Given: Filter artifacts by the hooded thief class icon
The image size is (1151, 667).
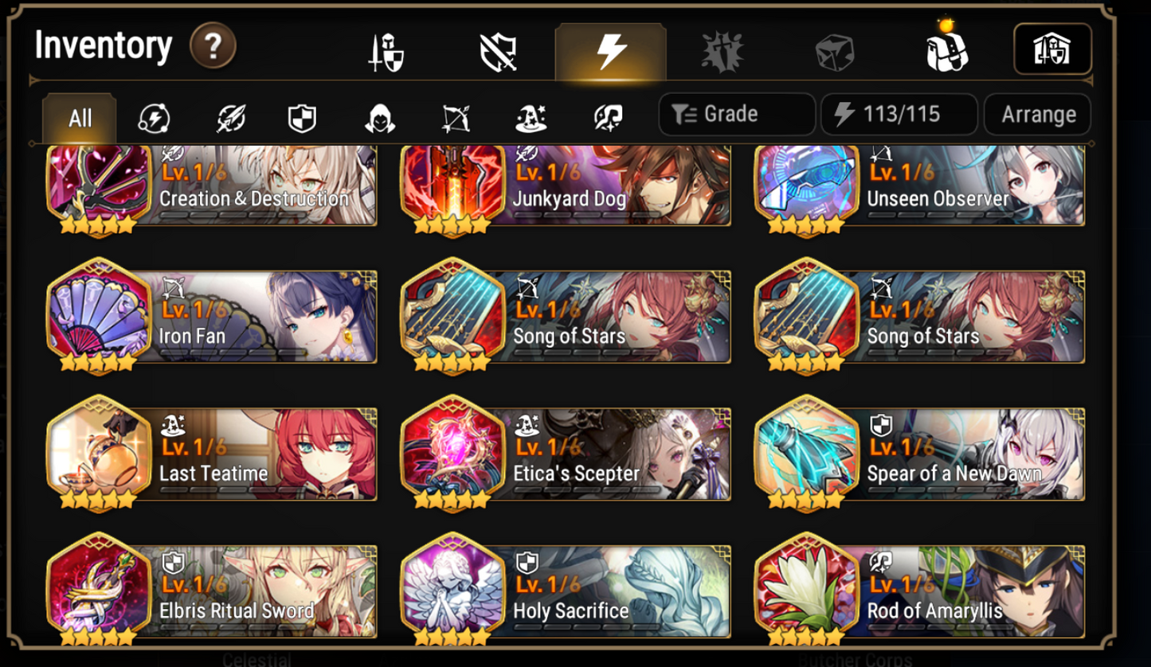Looking at the screenshot, I should tap(380, 119).
